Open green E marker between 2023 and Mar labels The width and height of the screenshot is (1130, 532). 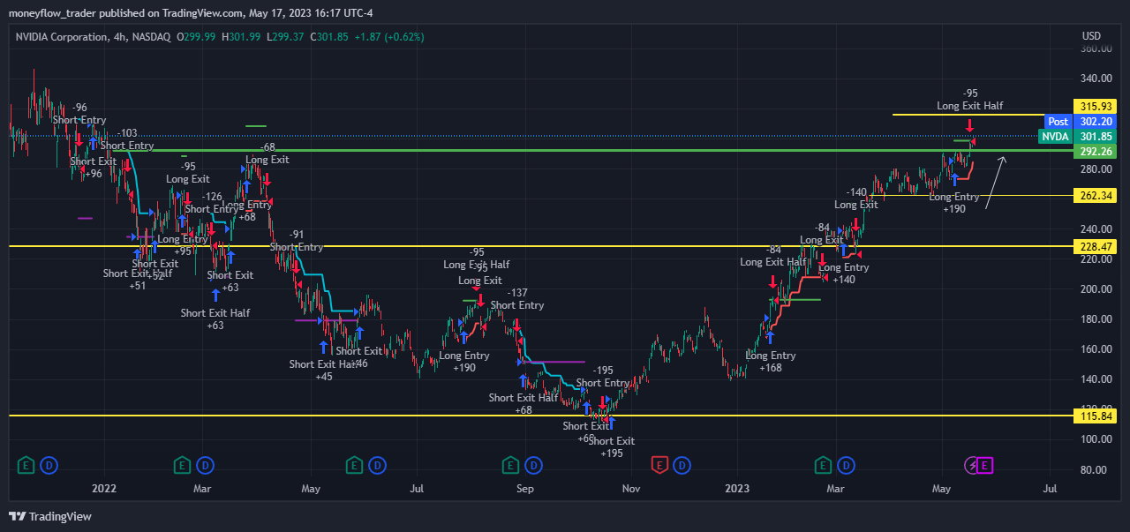pos(822,464)
